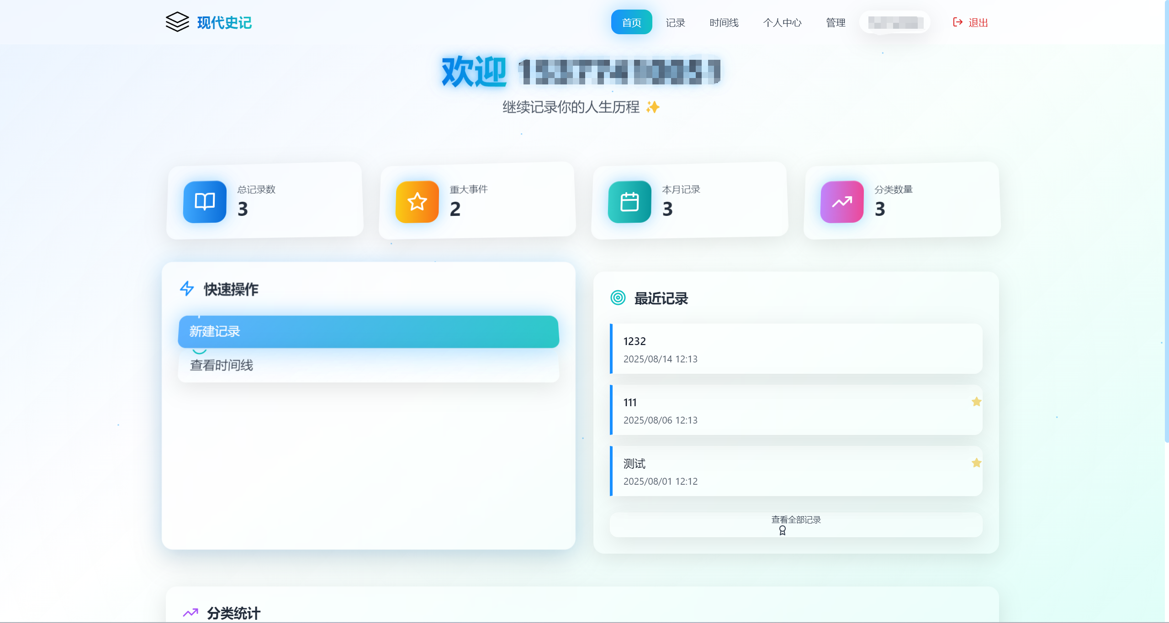Open the 记录 navigation tab
The width and height of the screenshot is (1169, 623).
(675, 22)
